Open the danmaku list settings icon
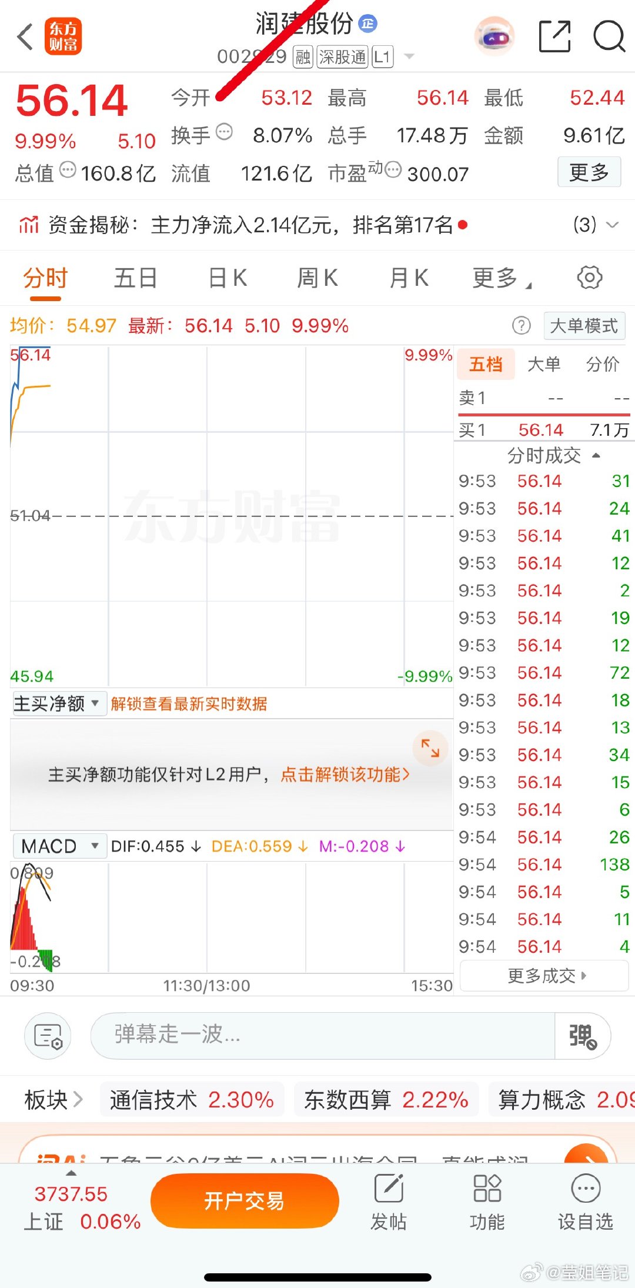 click(48, 1036)
